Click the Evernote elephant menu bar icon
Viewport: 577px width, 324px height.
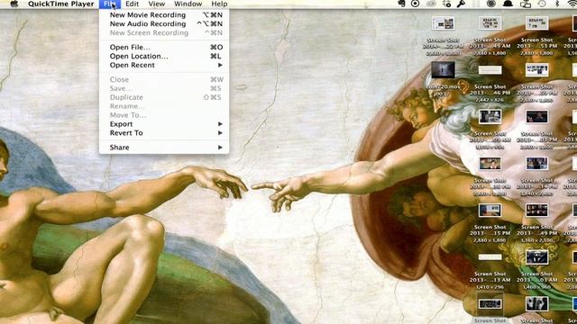coord(401,4)
